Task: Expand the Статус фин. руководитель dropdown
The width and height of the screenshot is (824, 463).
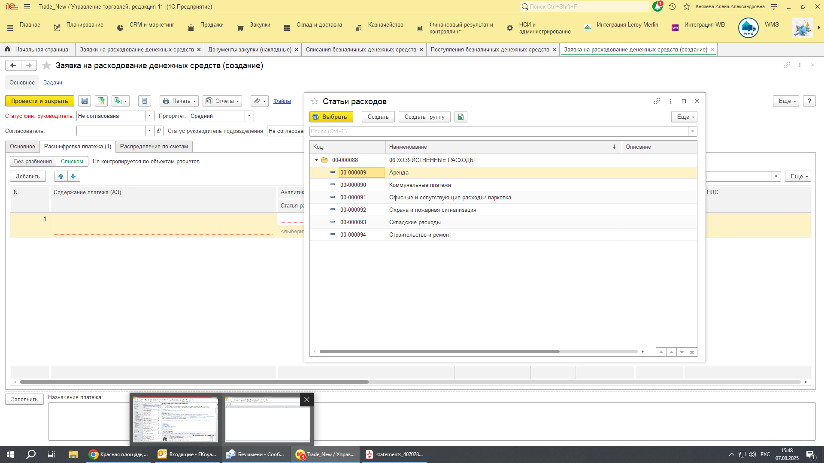Action: tap(149, 116)
